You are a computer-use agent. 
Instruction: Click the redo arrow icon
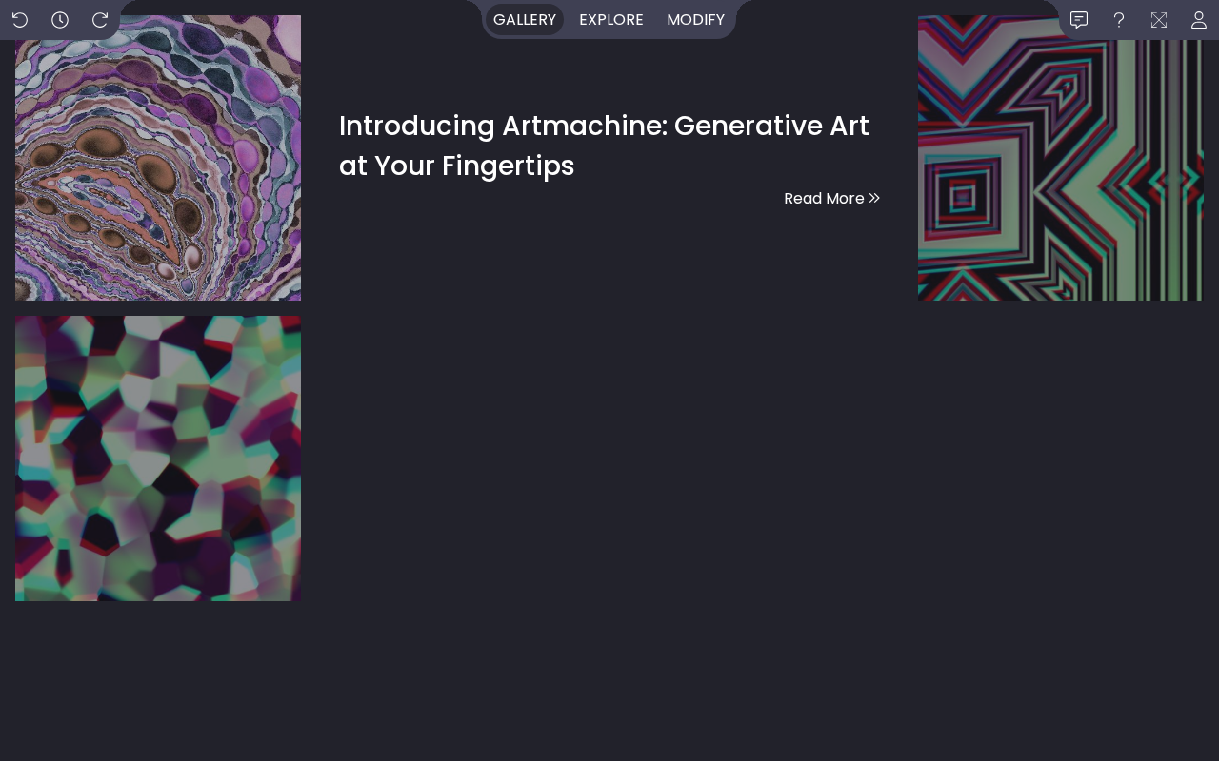(100, 20)
